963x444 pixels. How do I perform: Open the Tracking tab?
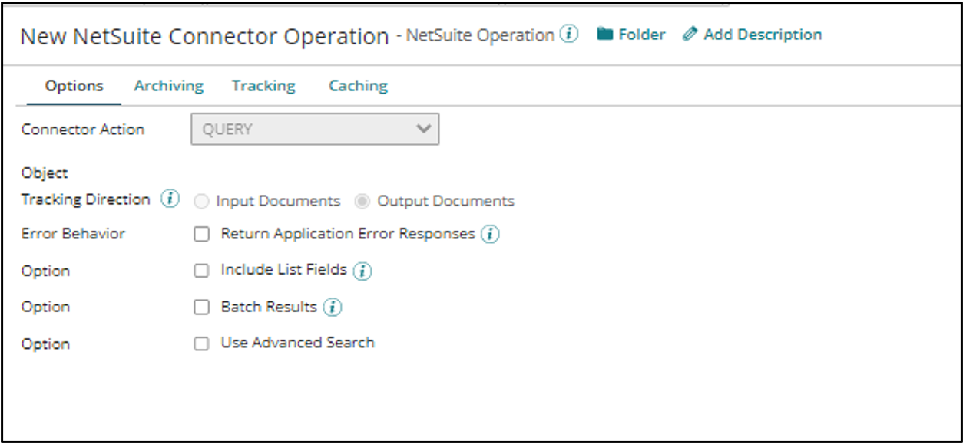[x=263, y=86]
